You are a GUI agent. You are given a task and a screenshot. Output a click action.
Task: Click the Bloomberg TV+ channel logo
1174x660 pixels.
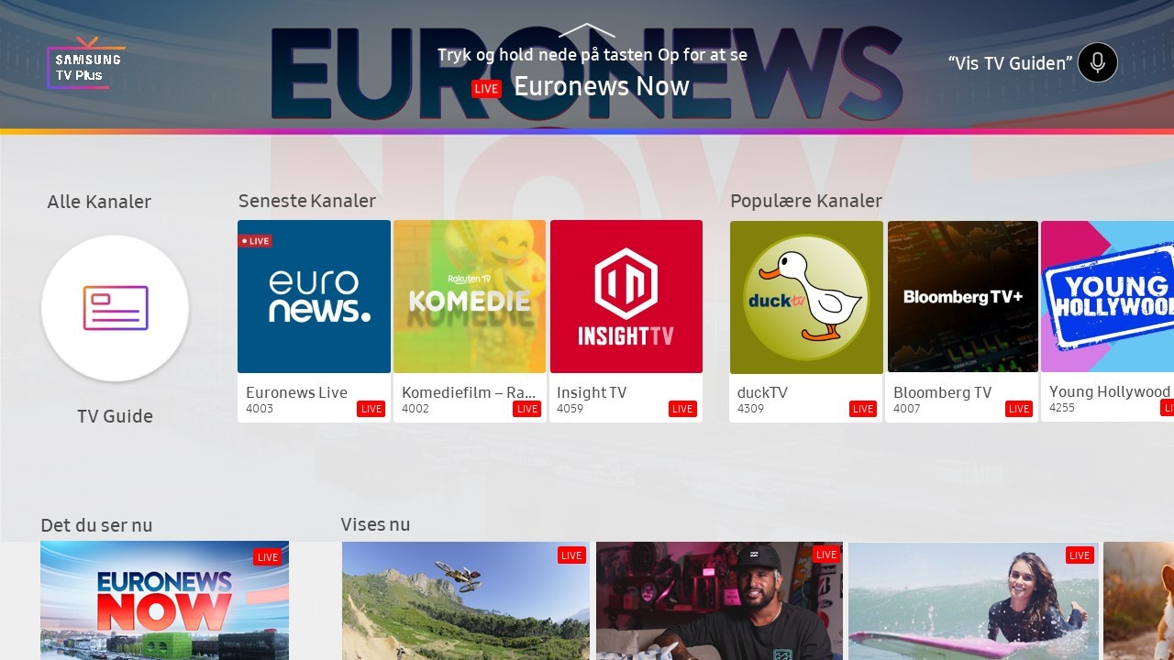coord(962,296)
